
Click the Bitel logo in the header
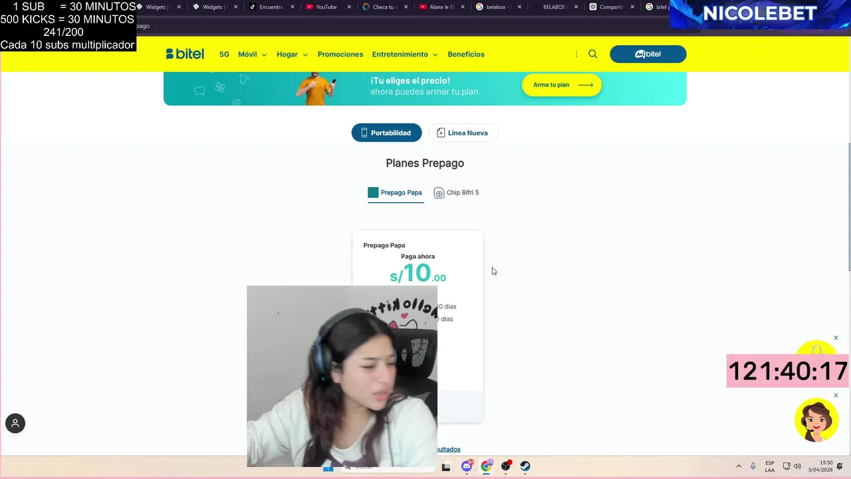pyautogui.click(x=185, y=54)
